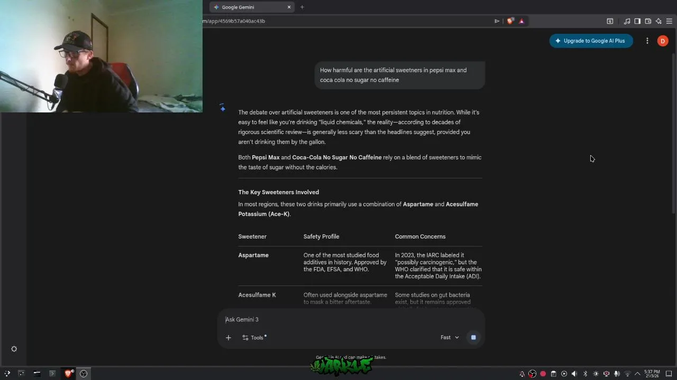Screen dimensions: 677x380
Task: Click the red record indicator tray icon
Action: [x=543, y=374]
